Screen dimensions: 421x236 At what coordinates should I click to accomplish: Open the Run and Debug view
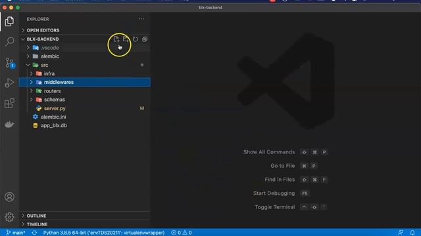(x=9, y=83)
